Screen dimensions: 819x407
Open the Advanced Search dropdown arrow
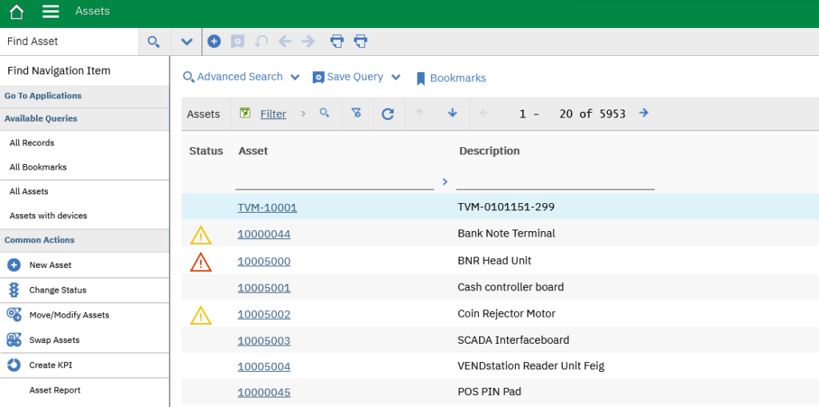[x=295, y=78]
